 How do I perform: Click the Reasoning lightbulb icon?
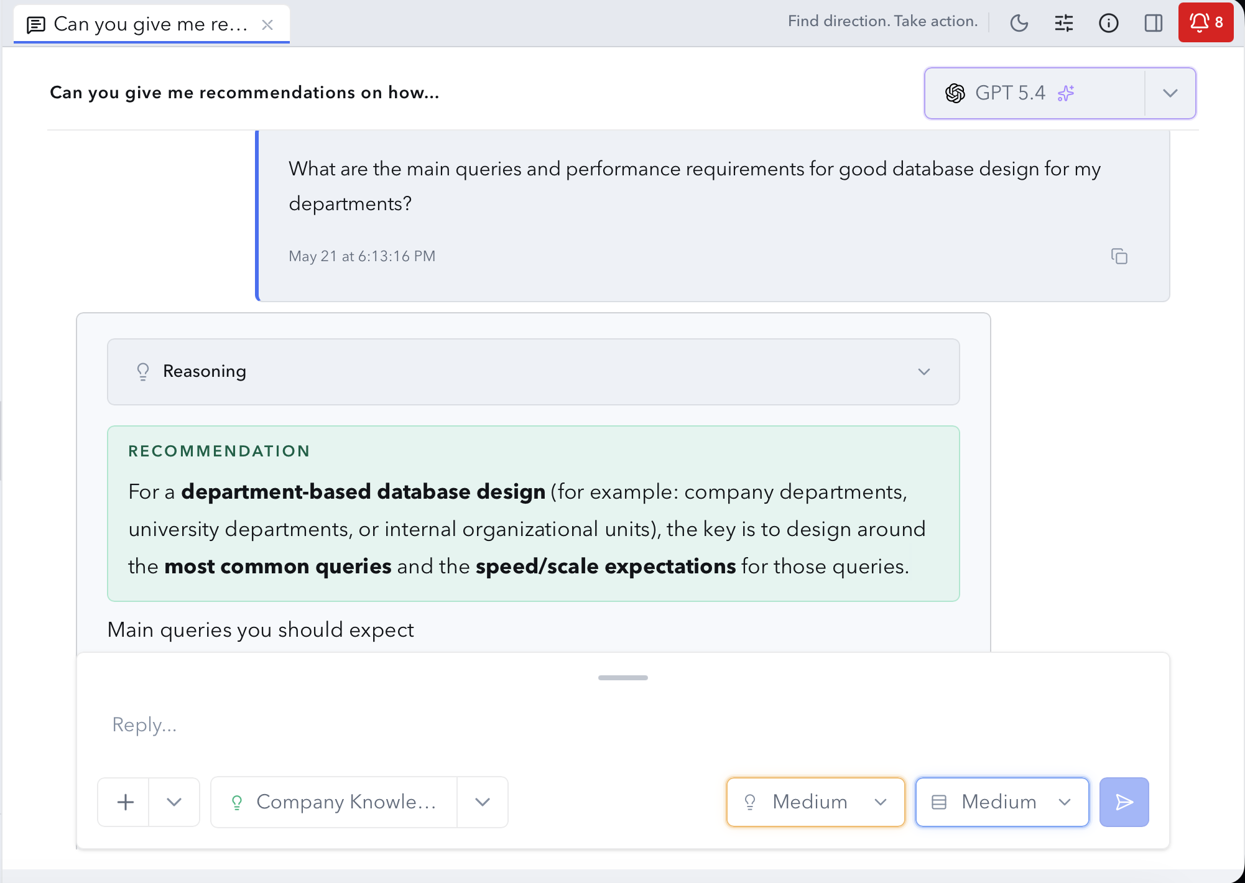(143, 372)
